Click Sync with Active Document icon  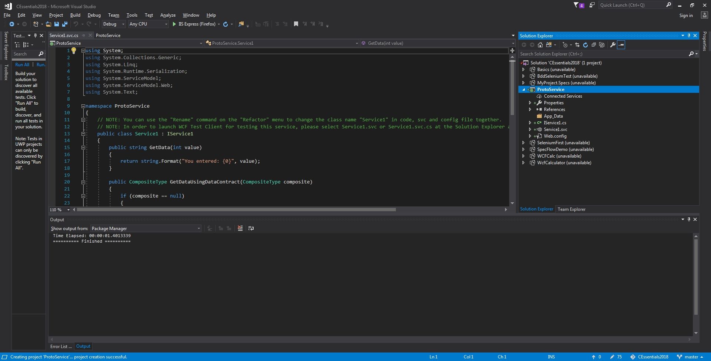click(577, 45)
